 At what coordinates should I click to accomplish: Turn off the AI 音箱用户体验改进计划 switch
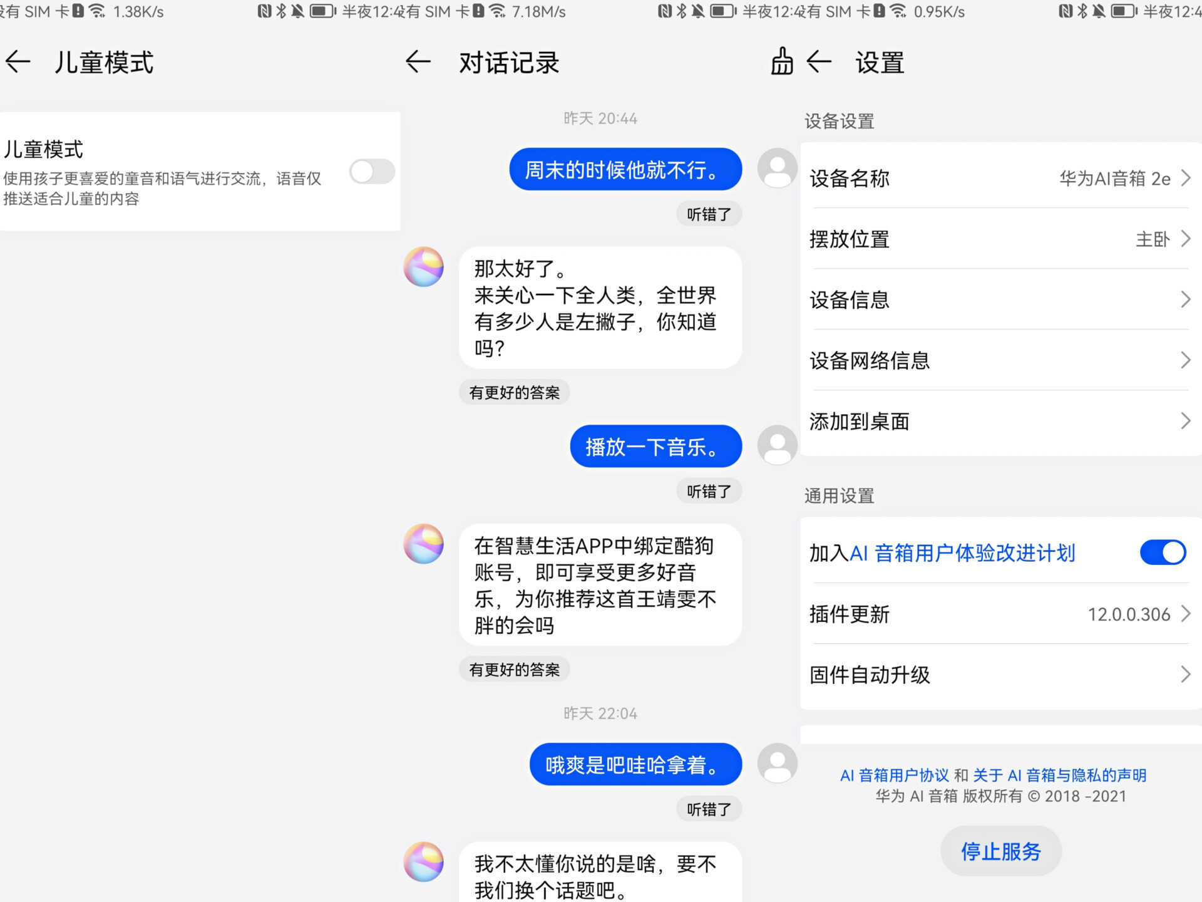pos(1163,552)
